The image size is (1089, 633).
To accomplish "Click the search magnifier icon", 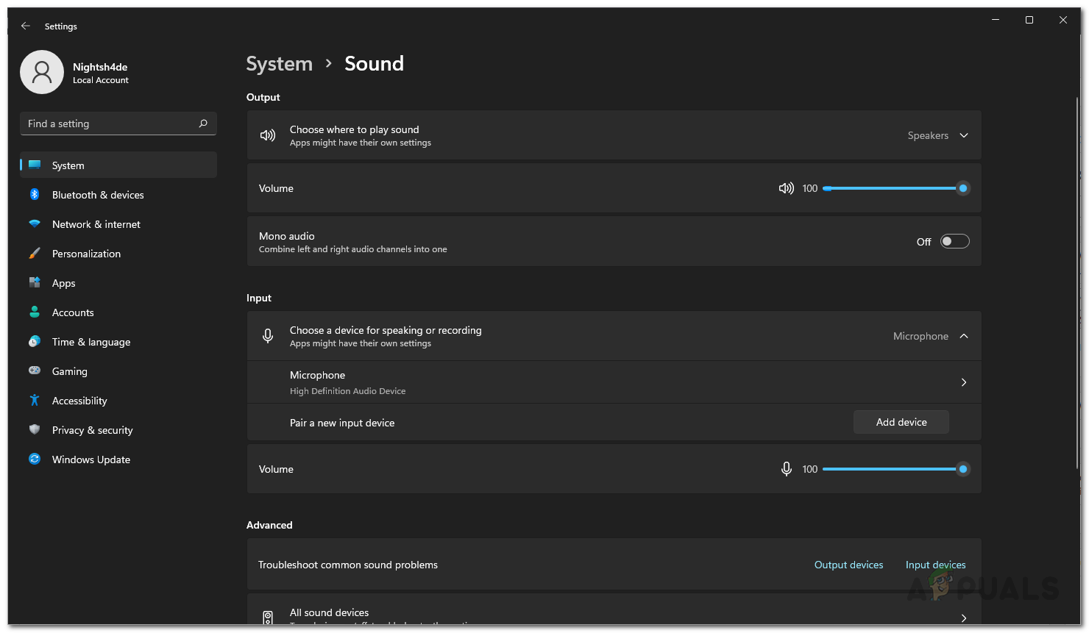I will pyautogui.click(x=203, y=124).
